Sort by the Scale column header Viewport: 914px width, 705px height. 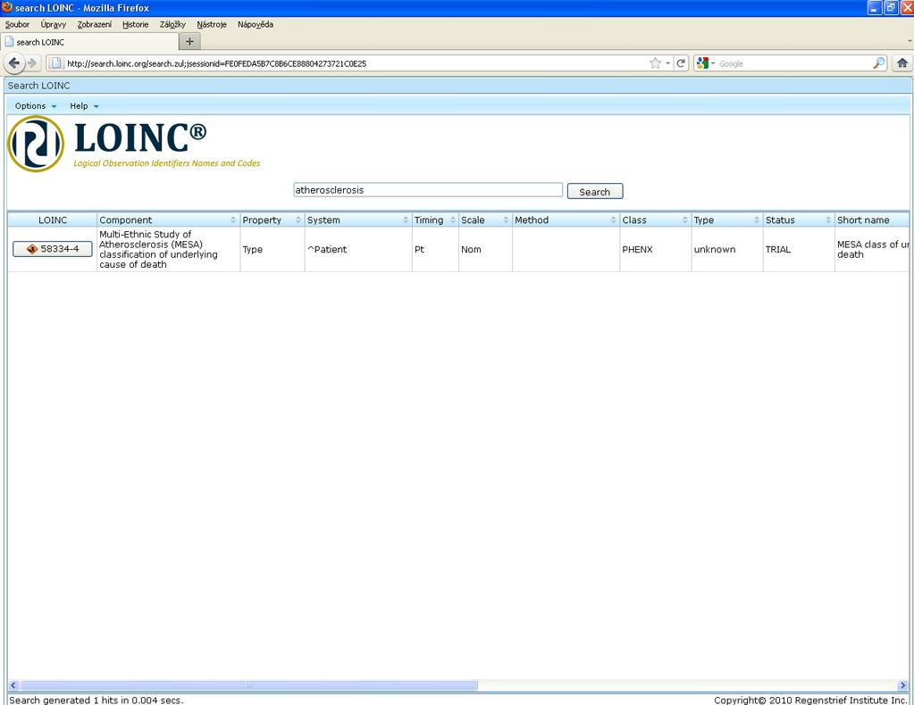[485, 220]
